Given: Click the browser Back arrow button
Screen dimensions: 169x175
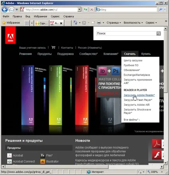Looking at the screenshot, I should pyautogui.click(x=5, y=10).
